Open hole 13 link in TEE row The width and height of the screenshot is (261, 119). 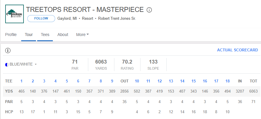pos(171,81)
